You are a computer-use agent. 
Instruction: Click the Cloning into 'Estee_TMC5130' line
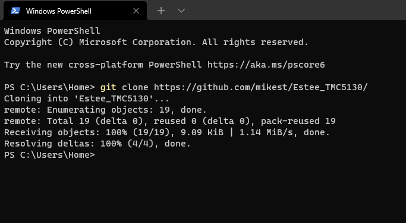coord(86,98)
